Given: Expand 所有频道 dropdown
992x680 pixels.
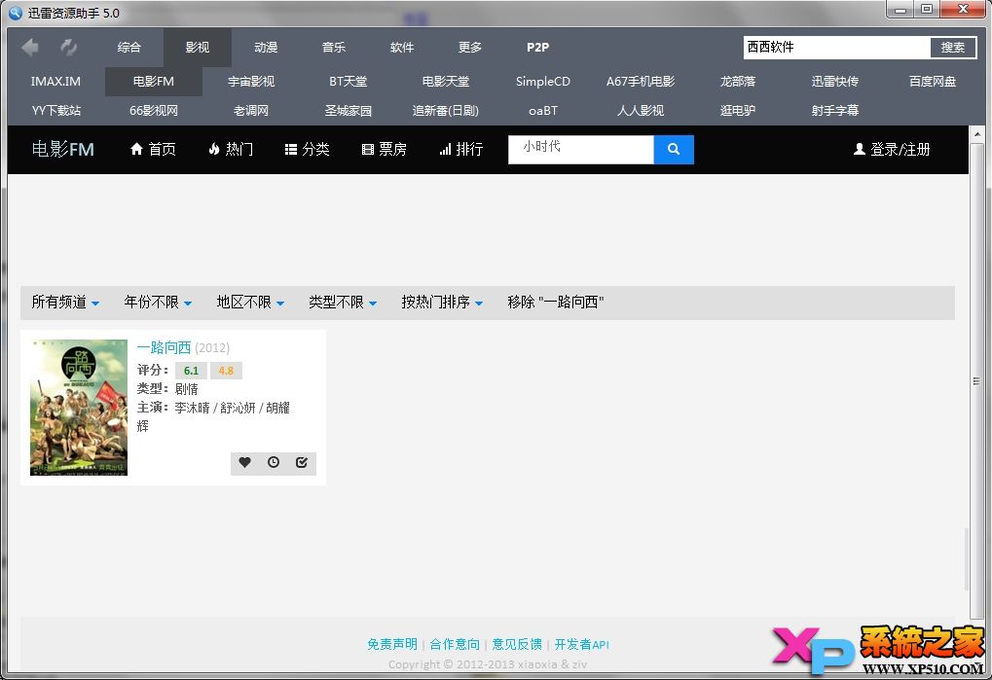Looking at the screenshot, I should click(66, 303).
